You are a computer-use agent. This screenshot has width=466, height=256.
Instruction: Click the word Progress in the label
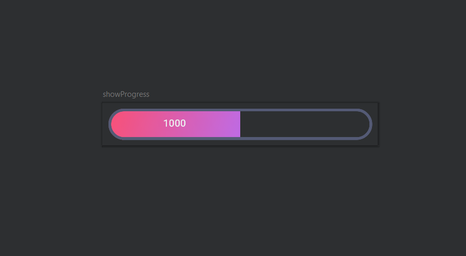[x=135, y=94]
